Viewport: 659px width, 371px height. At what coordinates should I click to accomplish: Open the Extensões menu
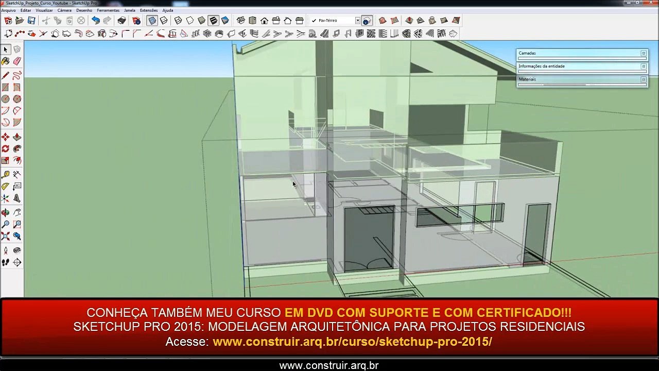tap(149, 10)
